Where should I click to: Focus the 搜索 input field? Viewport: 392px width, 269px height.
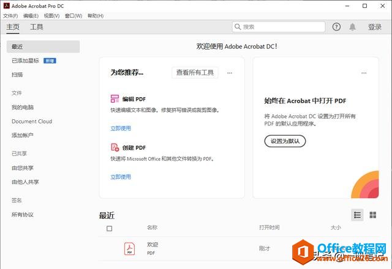tap(279, 27)
